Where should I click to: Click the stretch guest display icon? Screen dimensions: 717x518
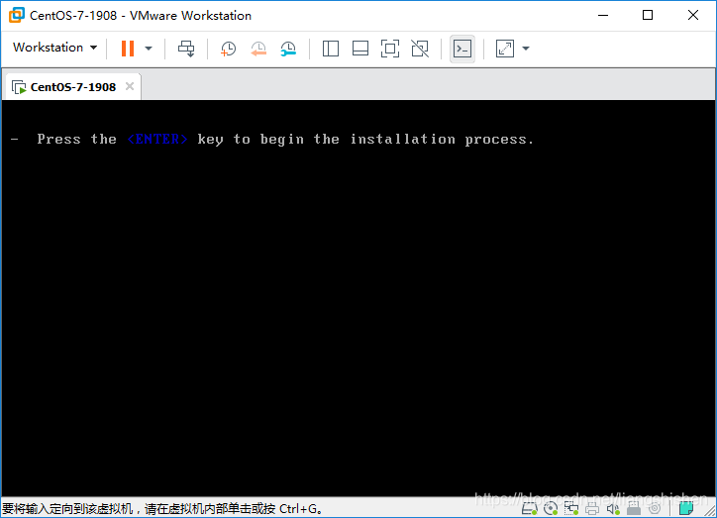505,48
